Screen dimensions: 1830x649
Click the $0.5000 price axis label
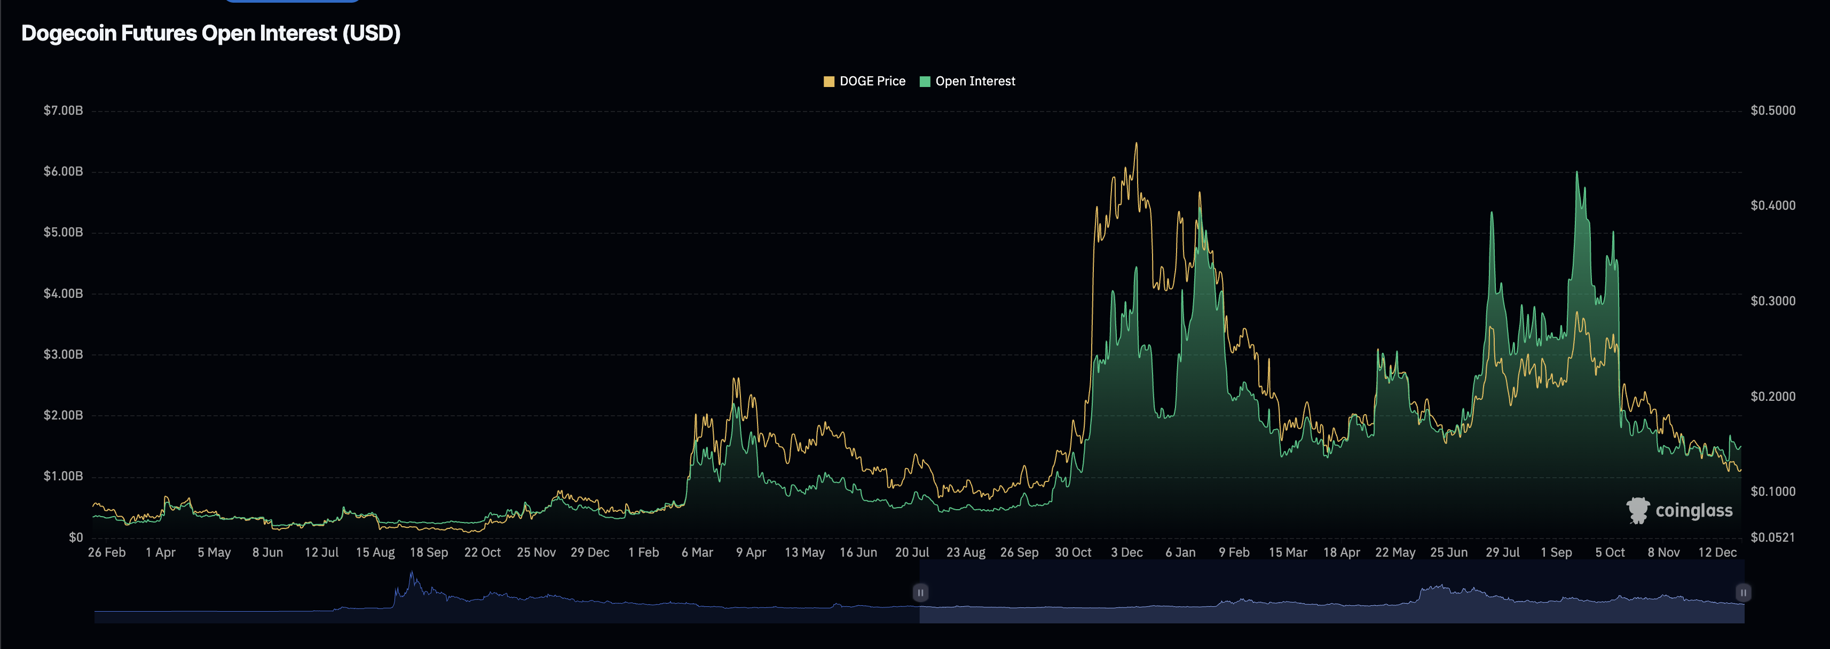pyautogui.click(x=1772, y=110)
